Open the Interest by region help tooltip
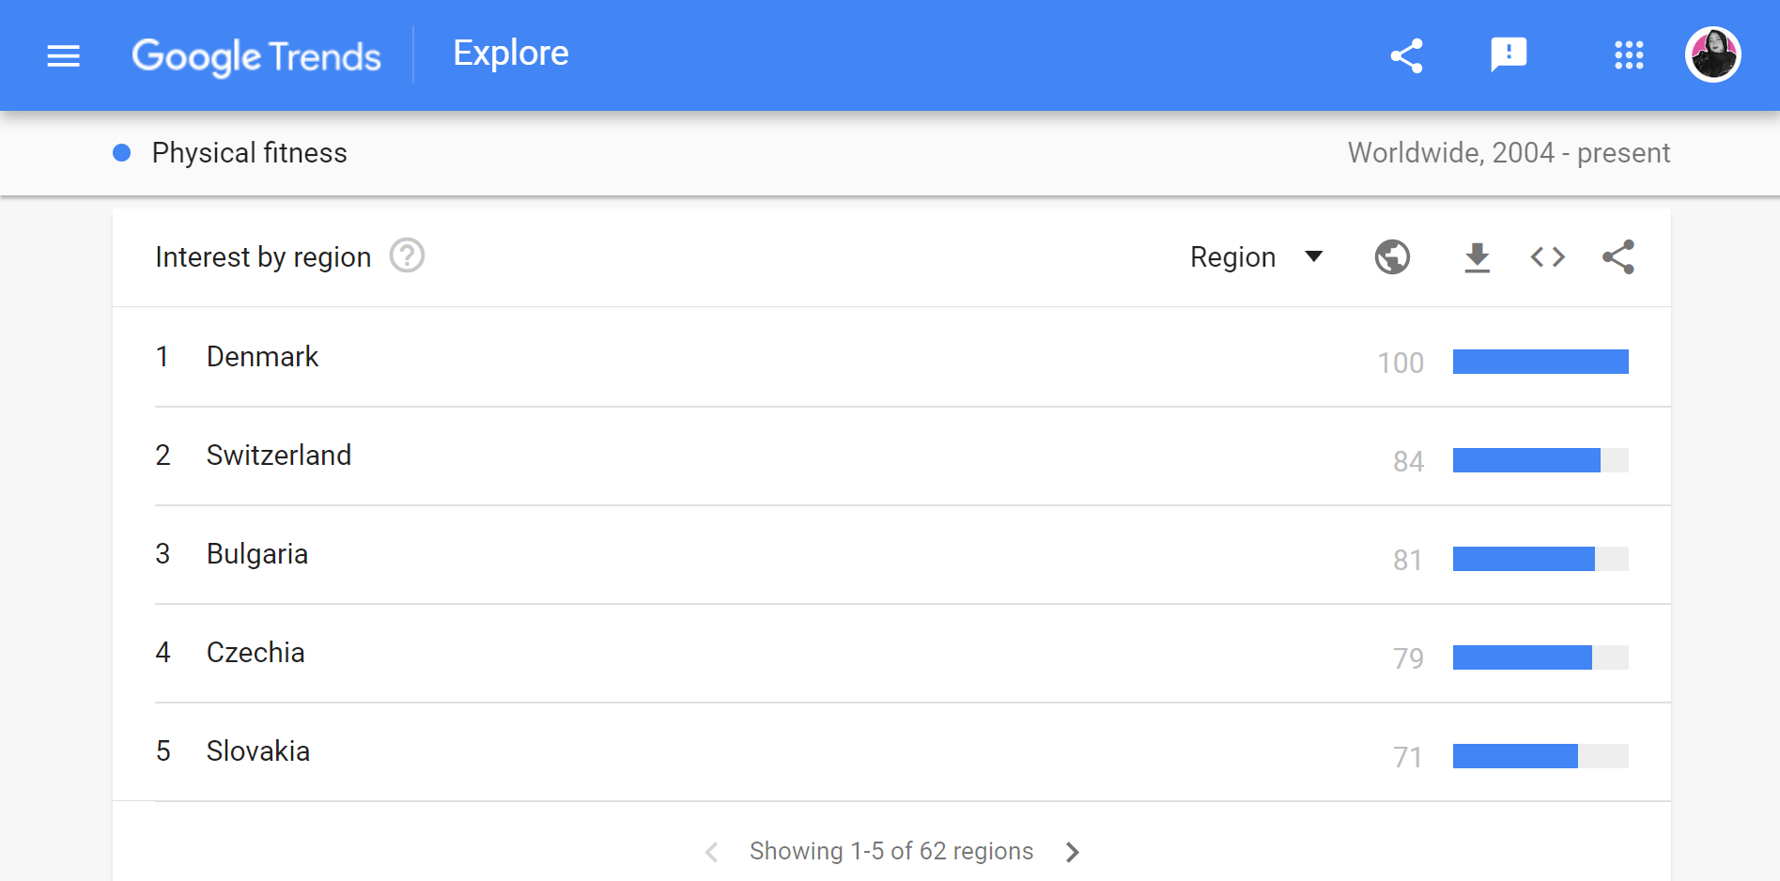This screenshot has height=881, width=1780. tap(406, 255)
